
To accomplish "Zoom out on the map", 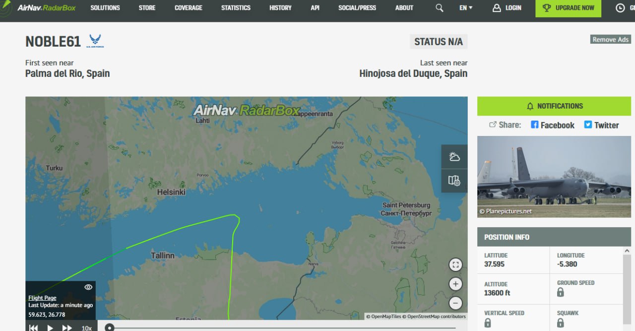I will (x=455, y=303).
